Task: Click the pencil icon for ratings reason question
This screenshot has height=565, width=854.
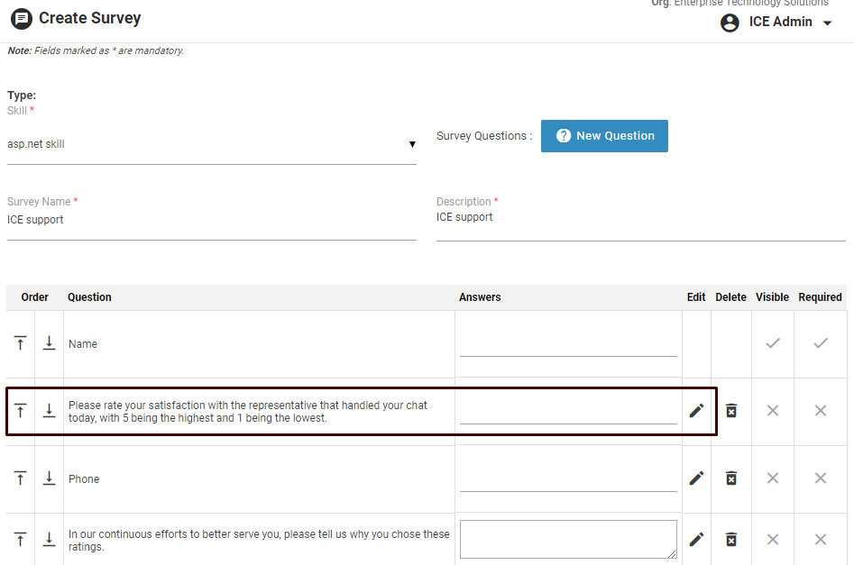Action: pyautogui.click(x=696, y=539)
